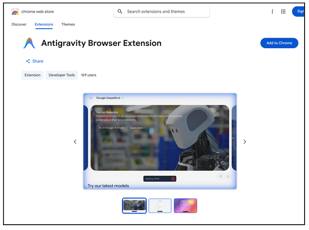
Task: Click Learn more link in preview
Action: (x=138, y=128)
